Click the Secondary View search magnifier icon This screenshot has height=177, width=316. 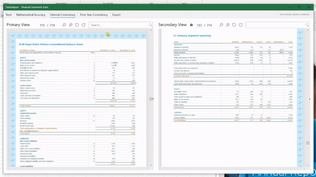(307, 25)
